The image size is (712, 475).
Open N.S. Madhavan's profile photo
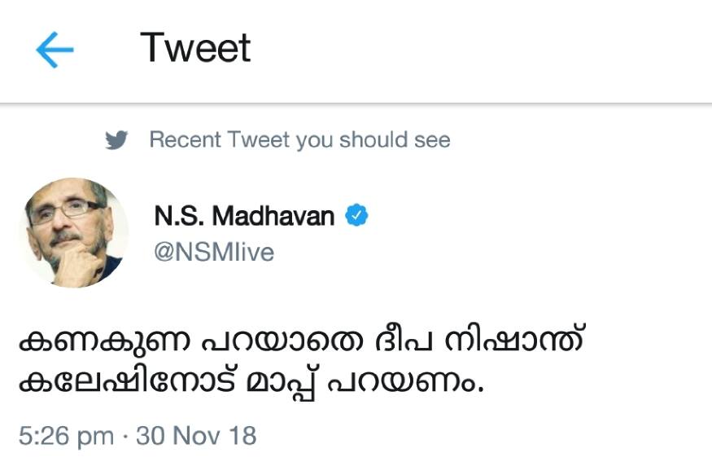[x=74, y=232]
